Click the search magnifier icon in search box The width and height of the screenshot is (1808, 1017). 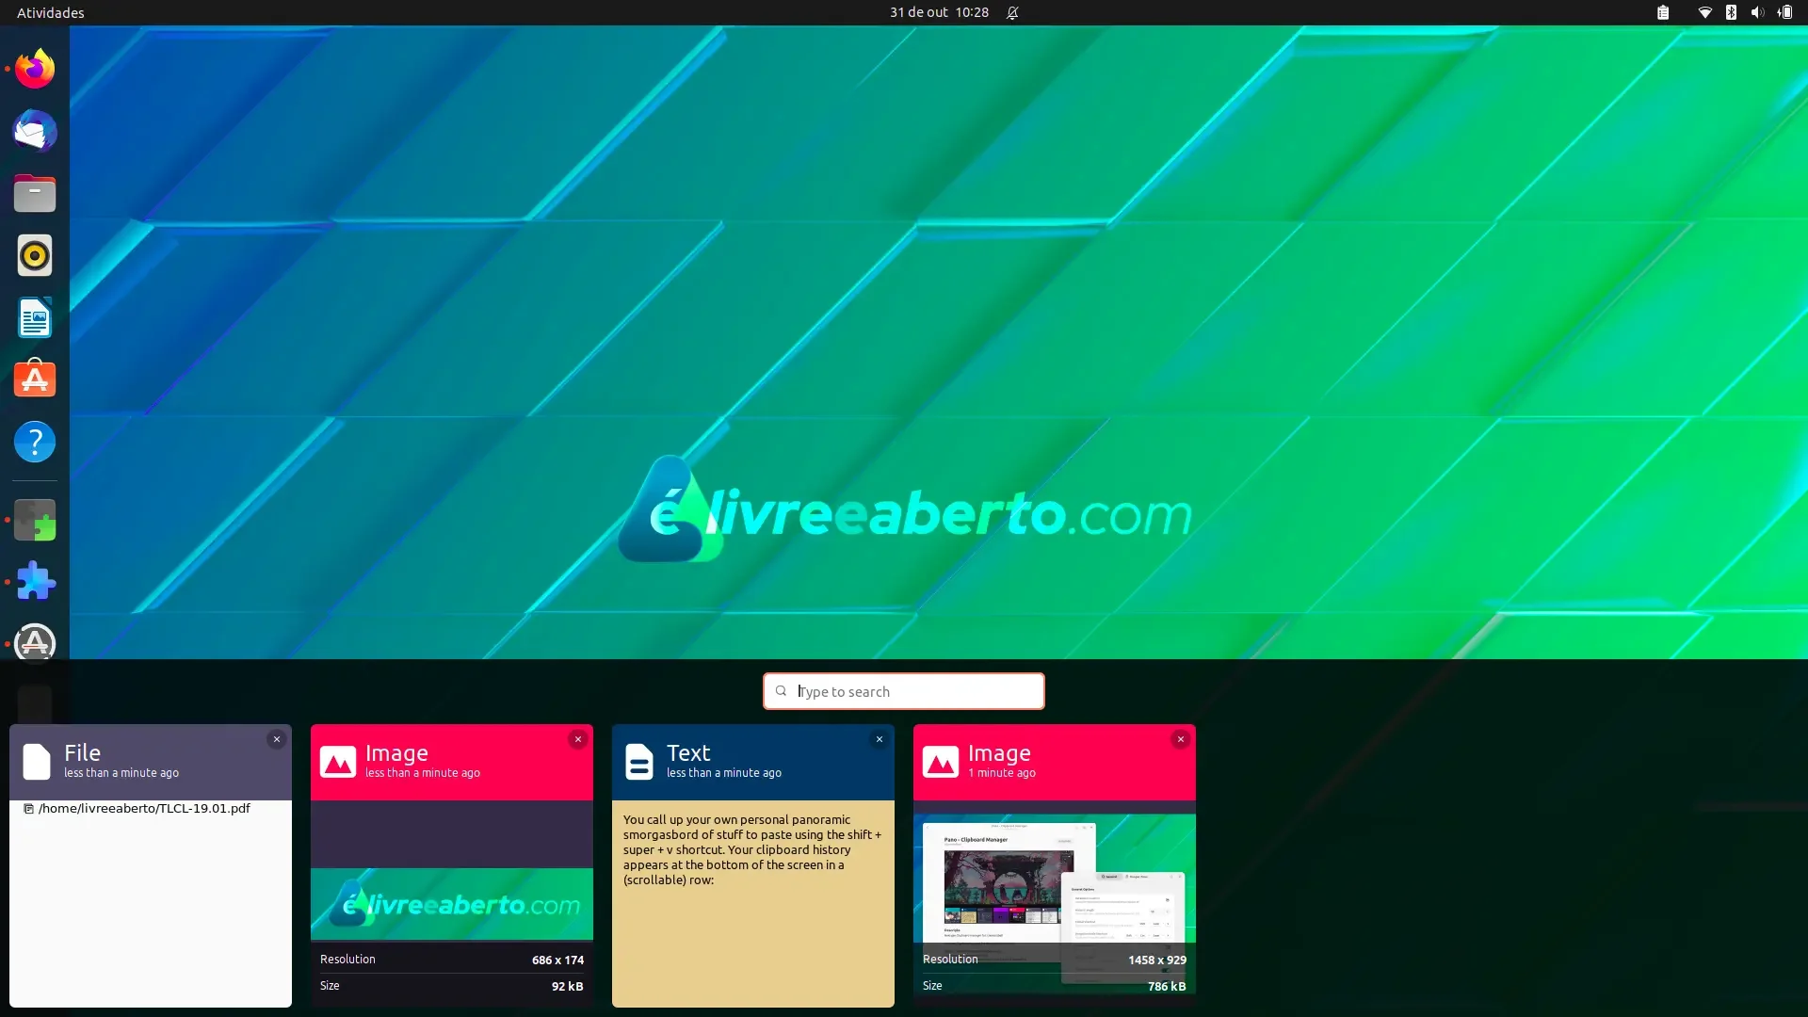[781, 691]
